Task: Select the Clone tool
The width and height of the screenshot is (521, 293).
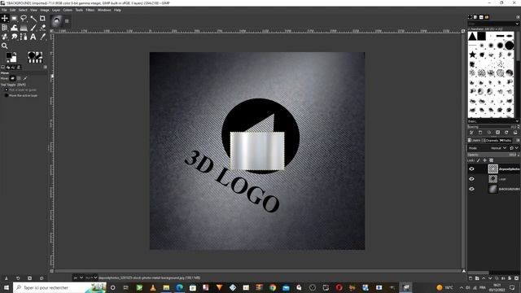Action: (5, 37)
